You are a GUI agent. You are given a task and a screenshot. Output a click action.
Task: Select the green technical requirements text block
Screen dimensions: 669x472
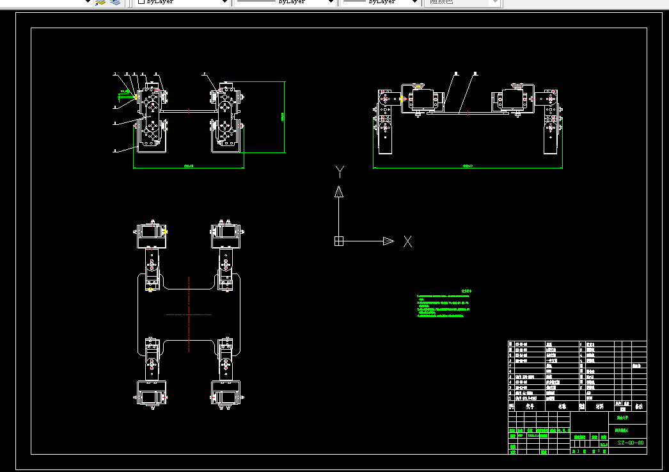pyautogui.click(x=444, y=304)
